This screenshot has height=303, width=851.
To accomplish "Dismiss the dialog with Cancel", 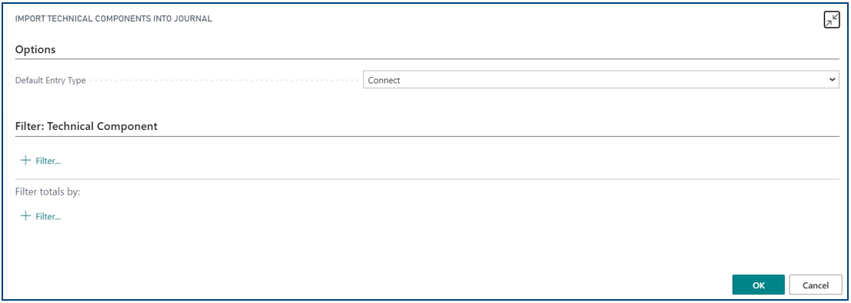I will 815,285.
